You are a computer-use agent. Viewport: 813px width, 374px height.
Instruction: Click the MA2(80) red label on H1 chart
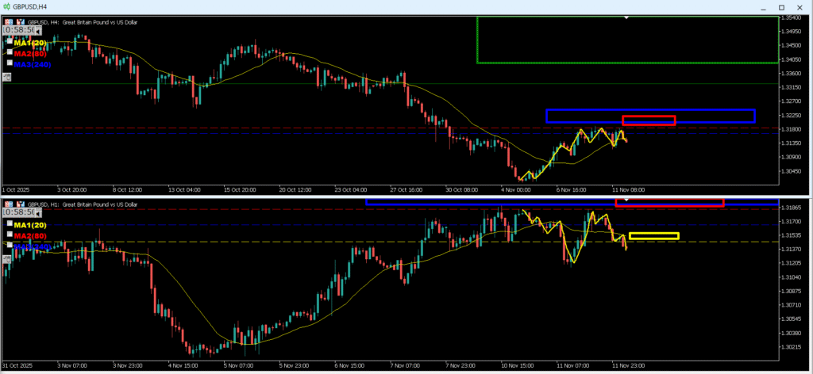coord(30,236)
